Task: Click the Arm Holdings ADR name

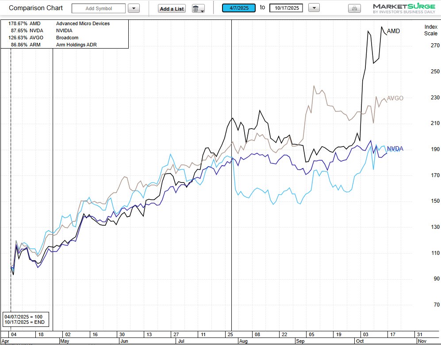Action: pyautogui.click(x=77, y=45)
